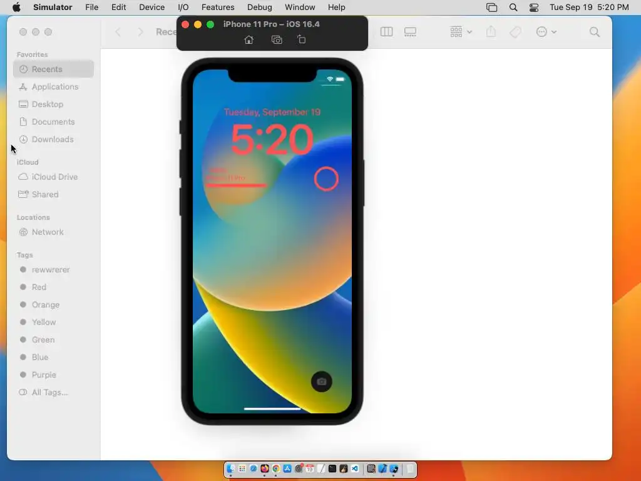Select the Purple tag
641x481 pixels.
[54, 375]
